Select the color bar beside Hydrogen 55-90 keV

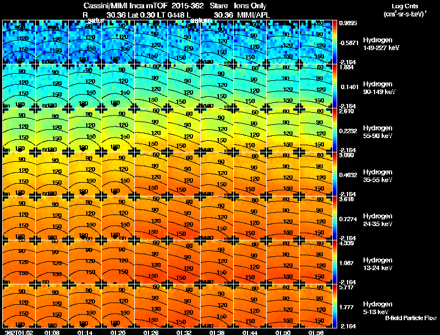[x=334, y=130]
